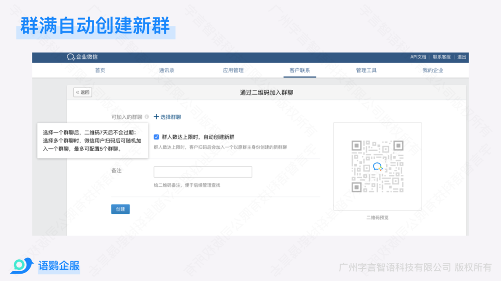Toggle the 自动创建新群 checkbox
Screen dimensions: 501x281
click(x=156, y=137)
